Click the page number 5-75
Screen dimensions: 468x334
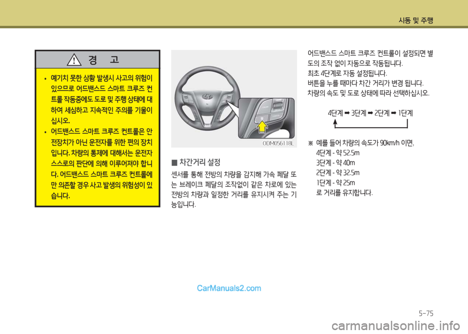(x=426, y=314)
